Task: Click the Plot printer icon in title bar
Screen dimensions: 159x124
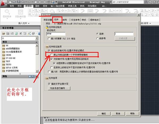Action: (x=53, y=2)
